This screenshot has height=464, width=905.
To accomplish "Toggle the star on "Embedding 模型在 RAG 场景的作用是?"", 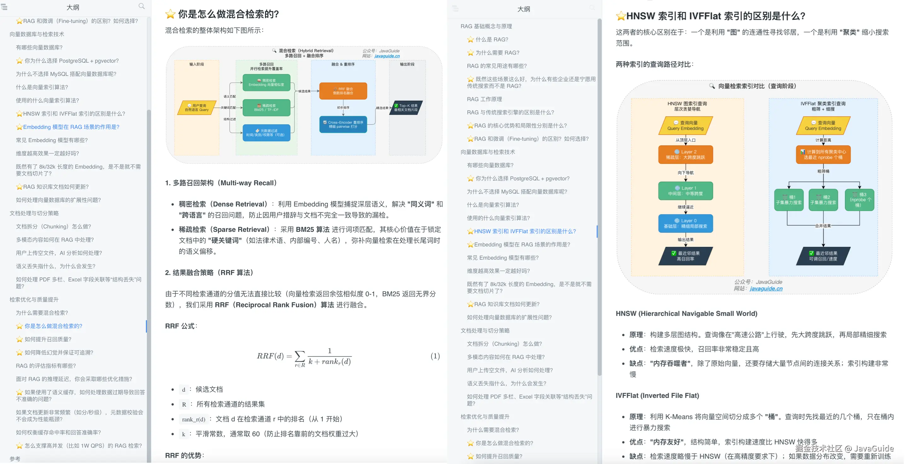I will pyautogui.click(x=19, y=127).
